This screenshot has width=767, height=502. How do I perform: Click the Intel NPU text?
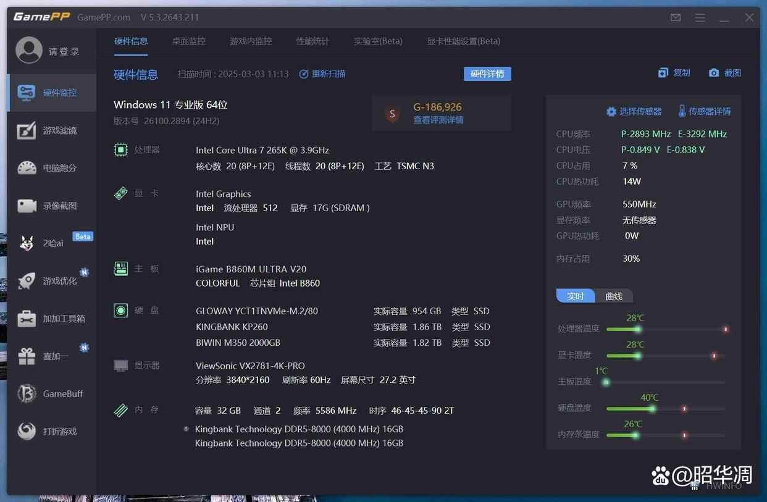[215, 227]
